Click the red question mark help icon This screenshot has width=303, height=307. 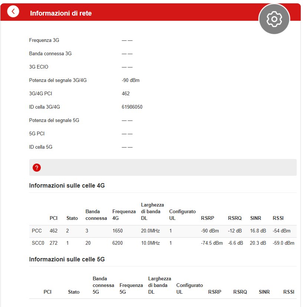click(x=37, y=168)
